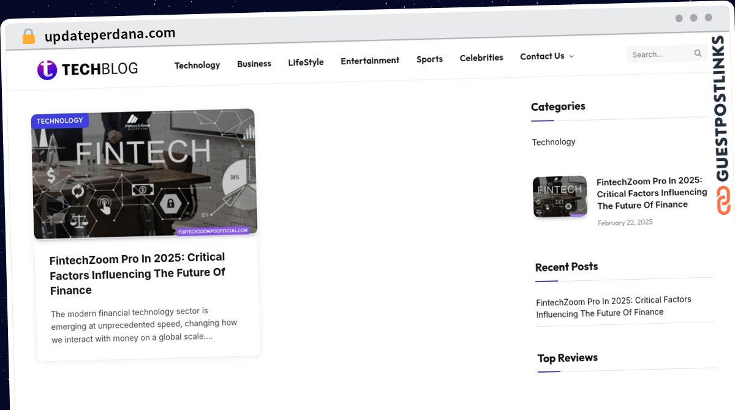Open the Entertainment menu item

pos(370,61)
